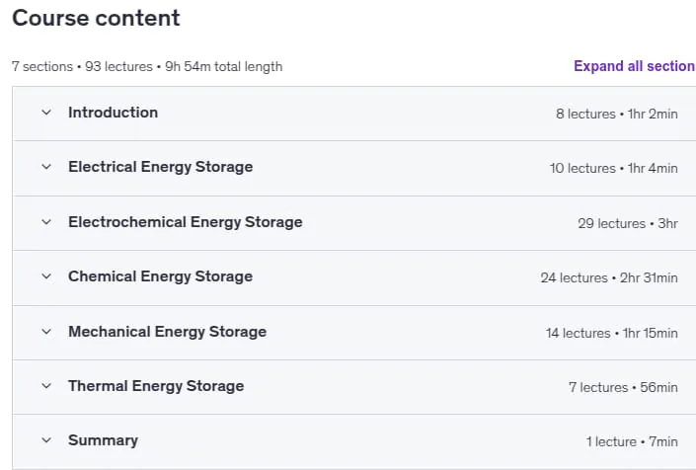Screen dimensions: 696x470
Task: Open the Summary section title
Action: pos(103,440)
